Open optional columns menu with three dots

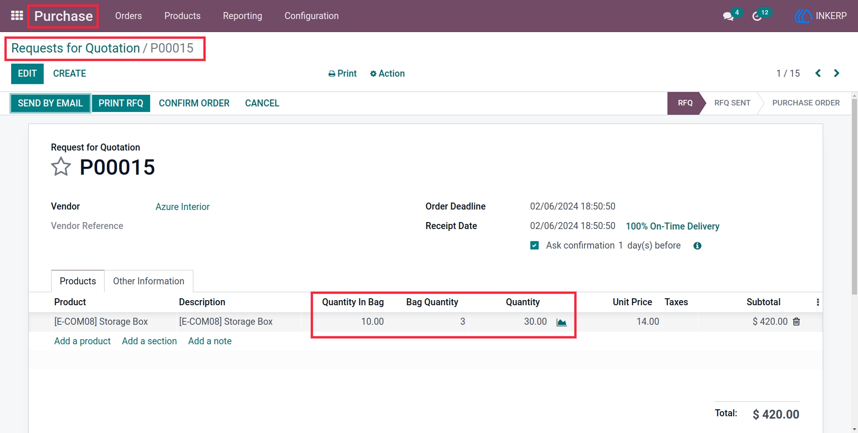click(x=818, y=302)
